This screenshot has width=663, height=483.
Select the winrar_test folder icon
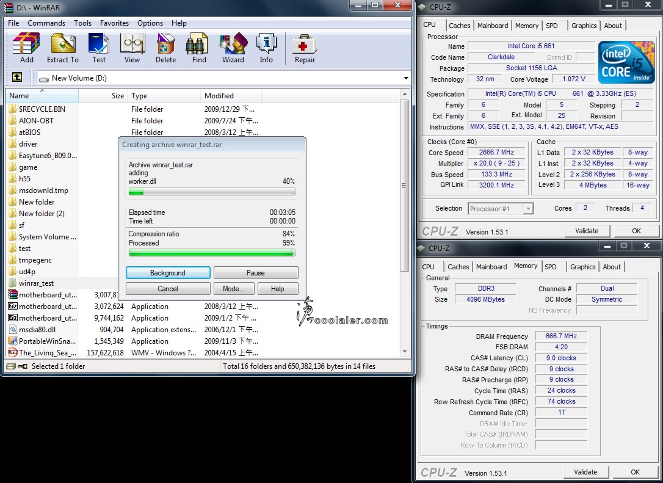pyautogui.click(x=13, y=283)
